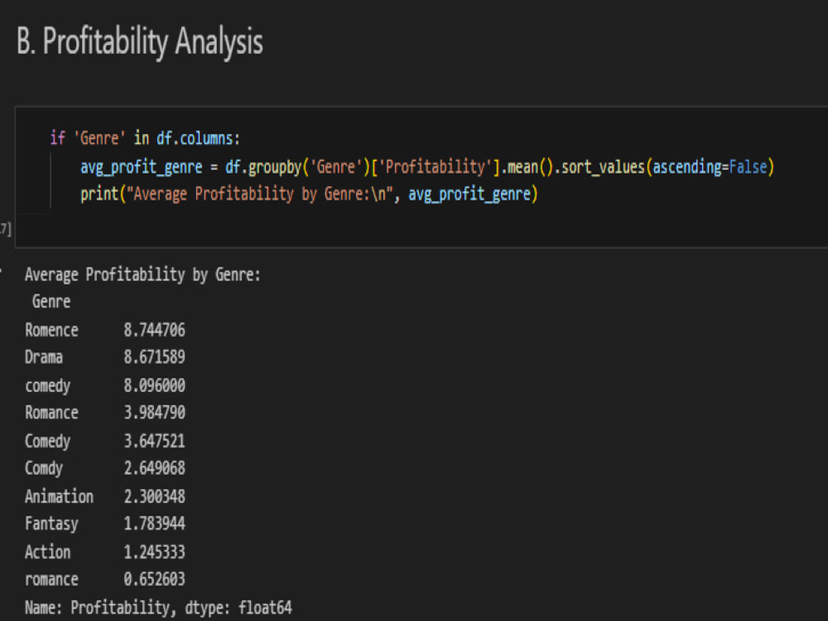Click the 'Fantasy' genre row label
The height and width of the screenshot is (621, 828).
tap(51, 524)
